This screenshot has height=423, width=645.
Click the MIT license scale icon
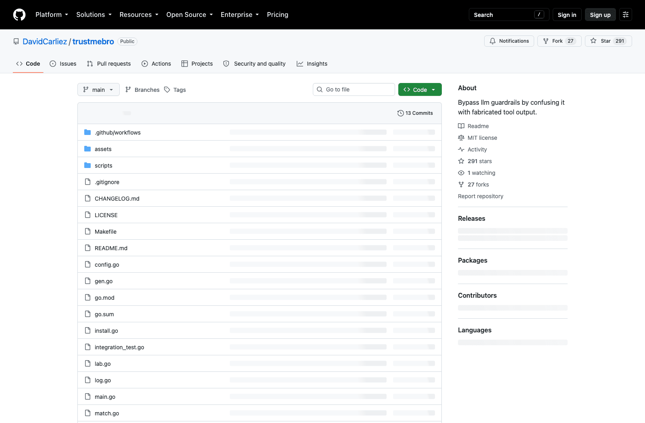coord(461,138)
